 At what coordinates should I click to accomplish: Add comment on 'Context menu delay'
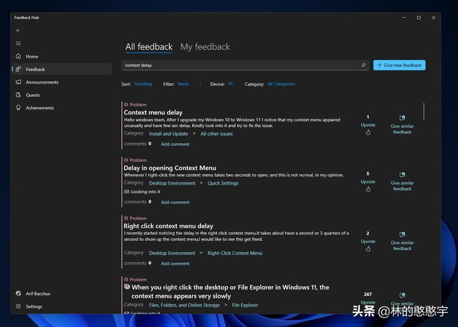click(176, 144)
